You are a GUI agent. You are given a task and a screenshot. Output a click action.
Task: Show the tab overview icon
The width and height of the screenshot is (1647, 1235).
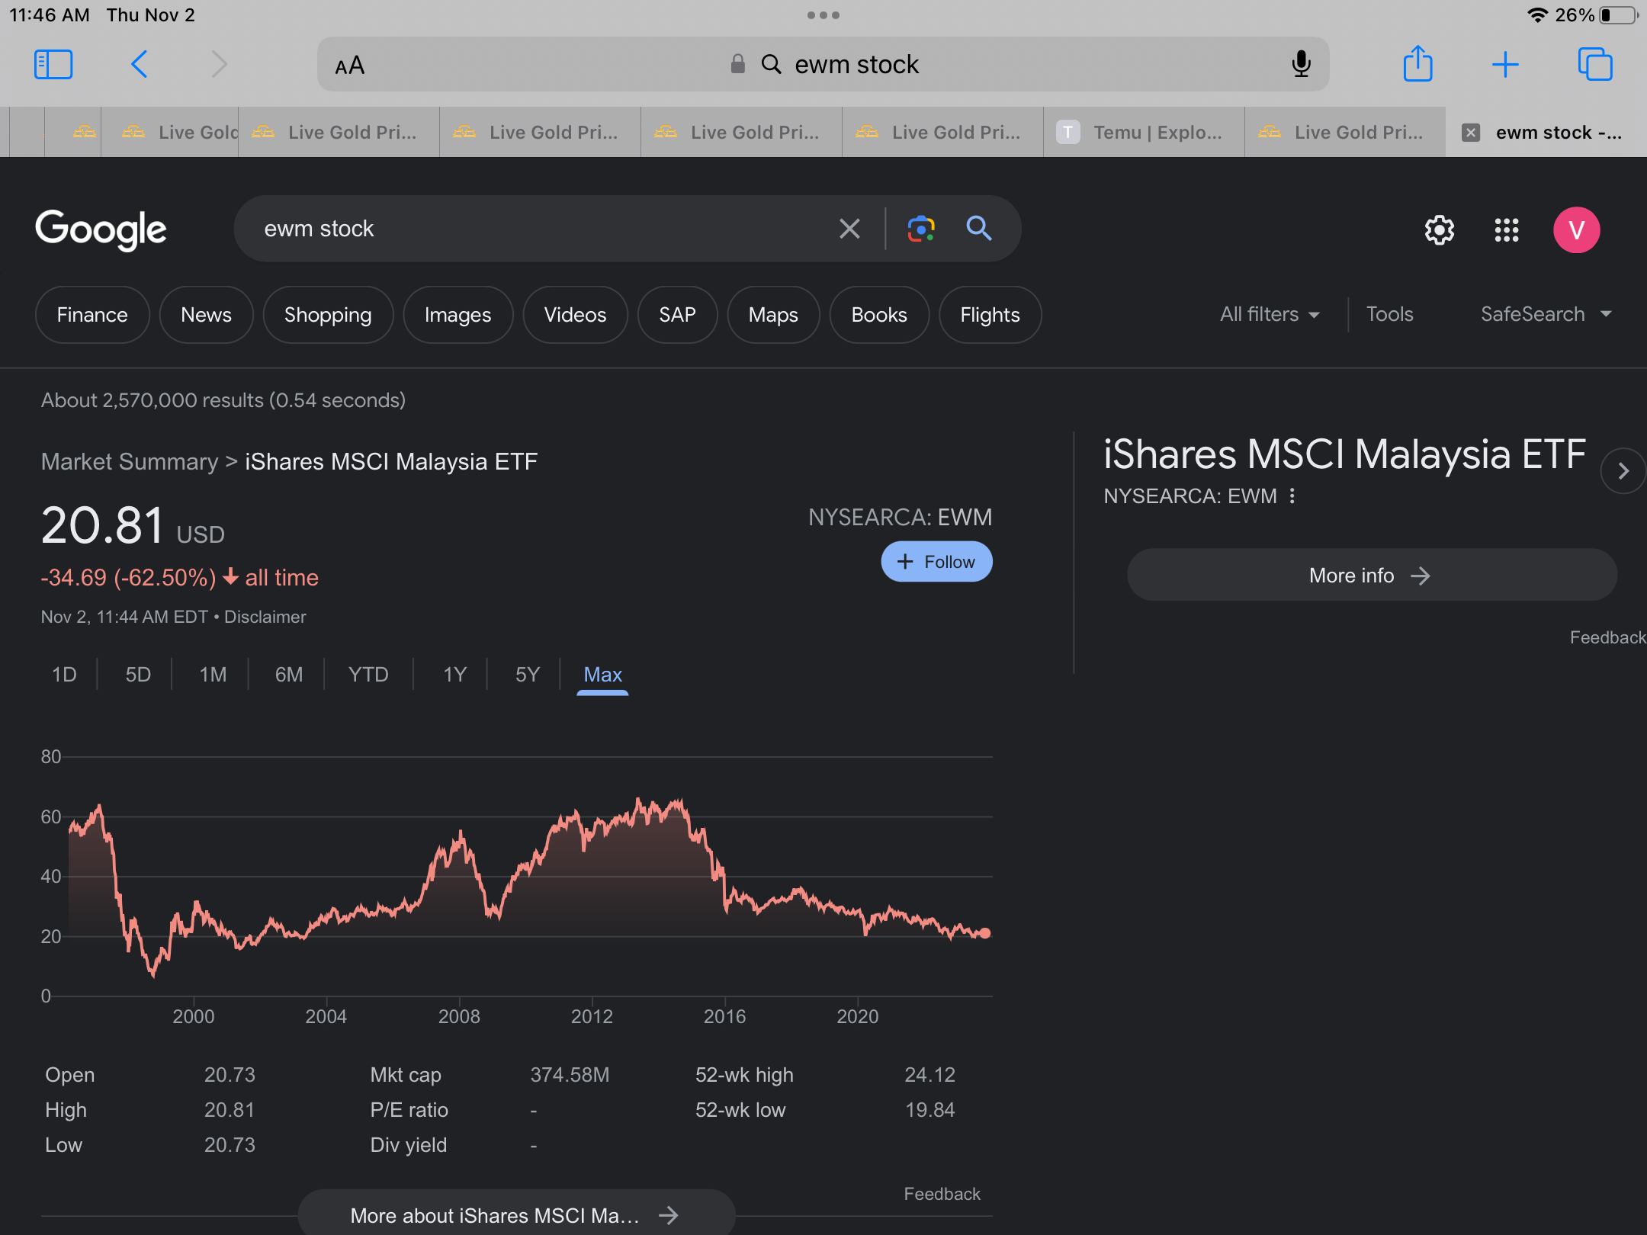(1594, 65)
